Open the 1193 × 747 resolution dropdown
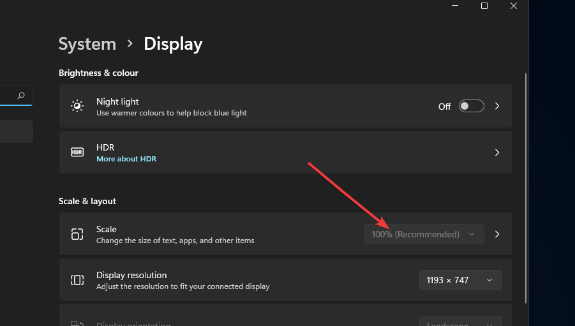575x326 pixels. pos(460,280)
